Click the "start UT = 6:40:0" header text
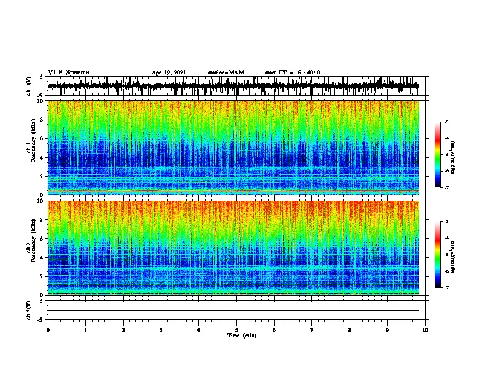The image size is (479, 370). coord(292,73)
